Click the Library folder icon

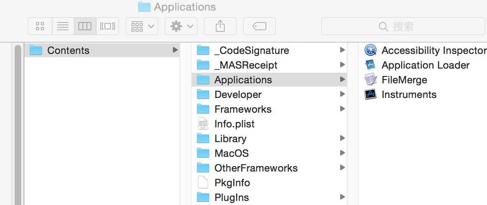[x=203, y=138]
